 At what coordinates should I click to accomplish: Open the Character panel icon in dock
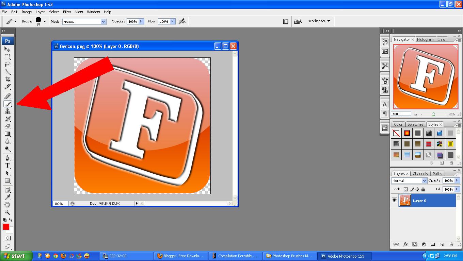(x=385, y=104)
